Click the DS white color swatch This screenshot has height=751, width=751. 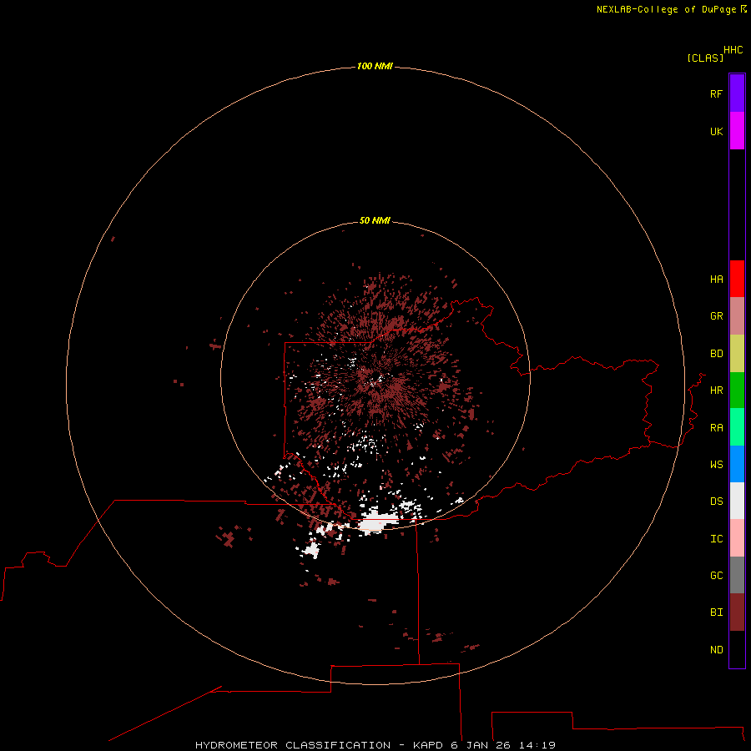click(x=737, y=501)
